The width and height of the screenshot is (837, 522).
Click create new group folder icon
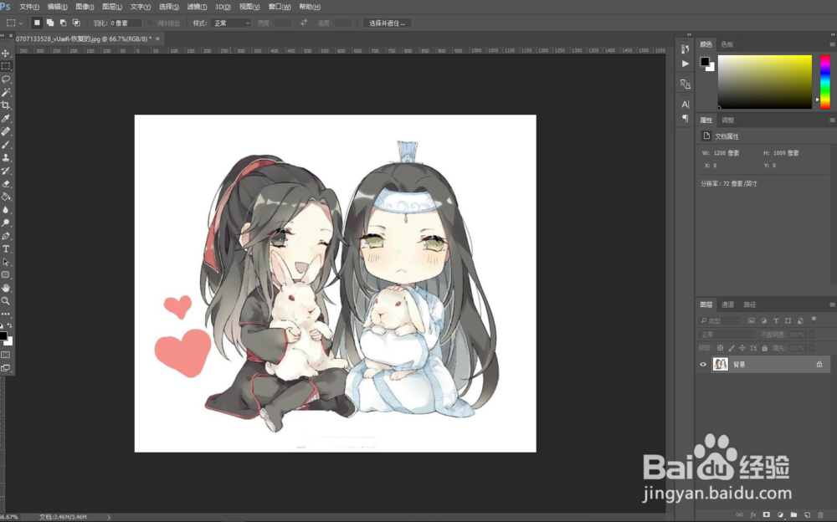pyautogui.click(x=793, y=515)
